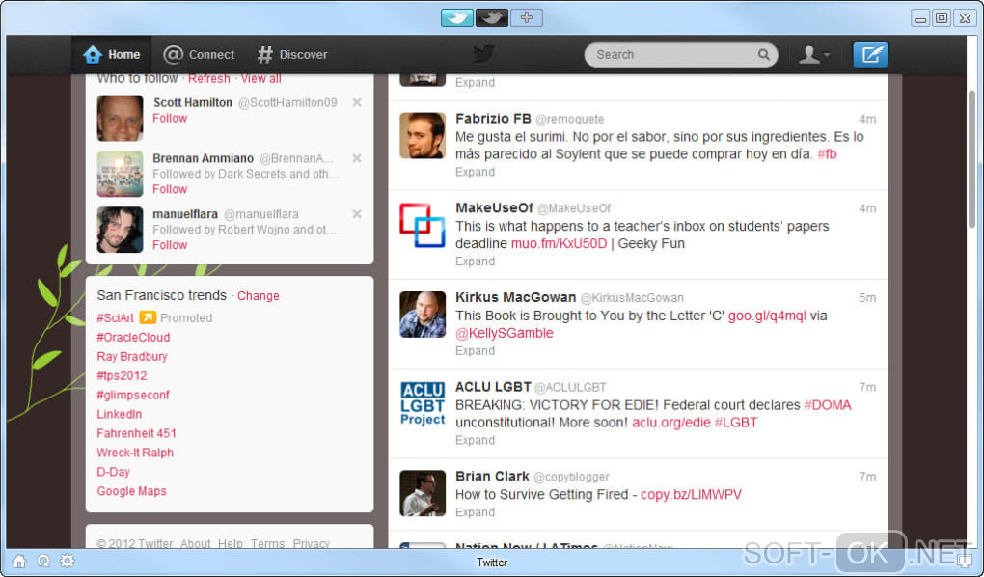Click the home icon in status bar
The image size is (984, 577).
tap(19, 562)
